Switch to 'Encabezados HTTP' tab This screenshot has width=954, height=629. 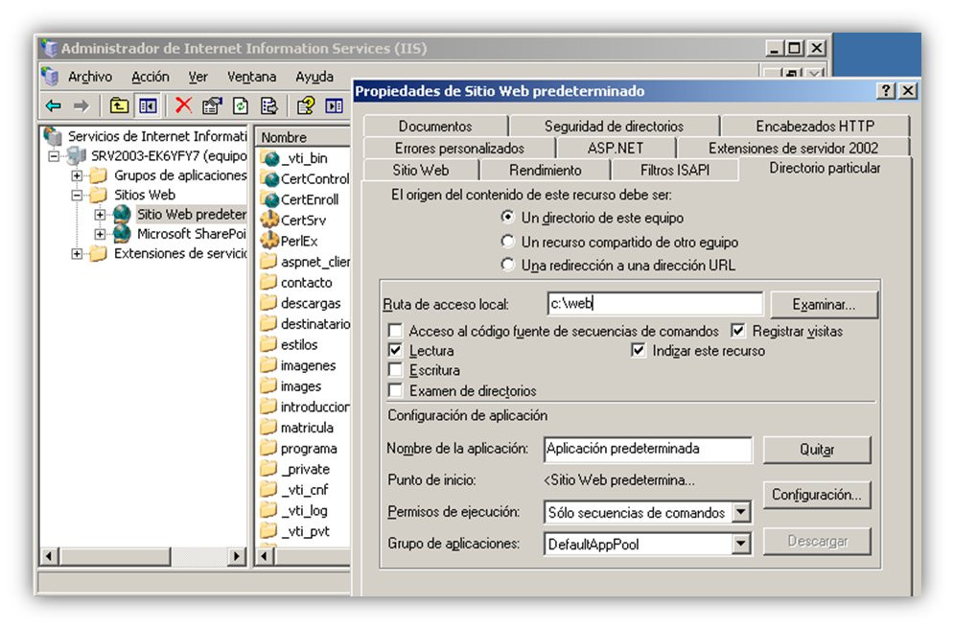coord(815,126)
